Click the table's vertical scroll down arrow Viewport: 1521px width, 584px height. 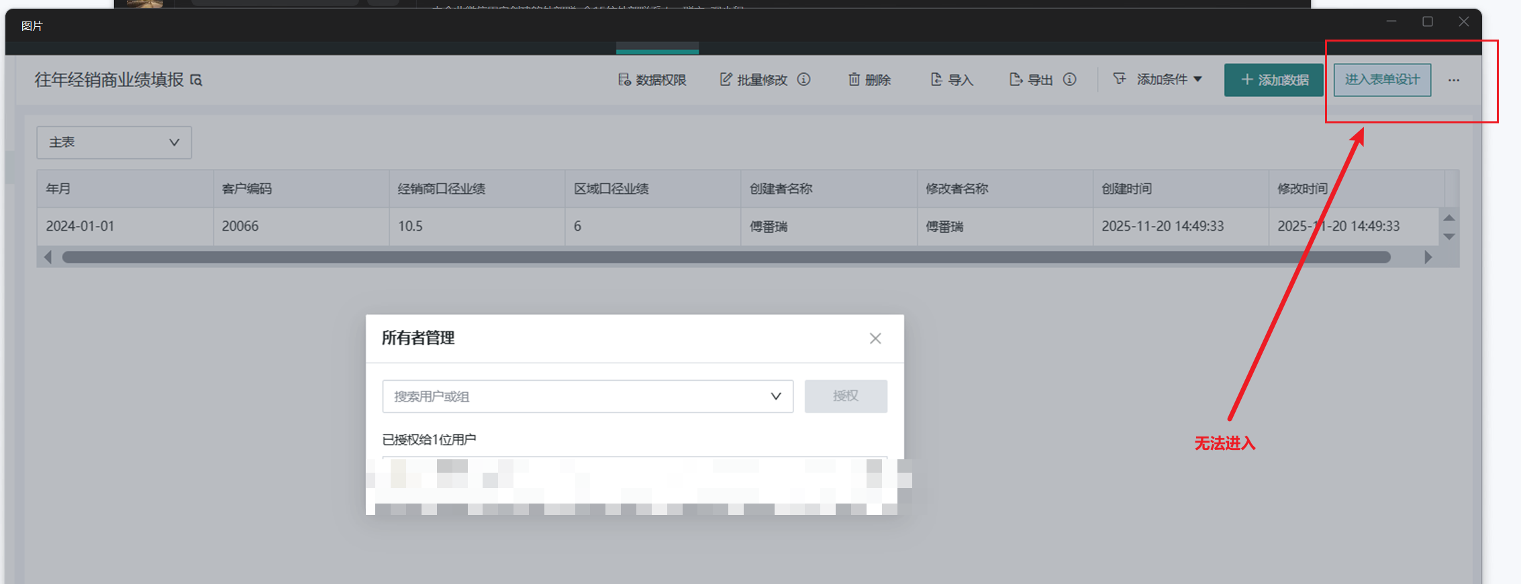[1449, 237]
